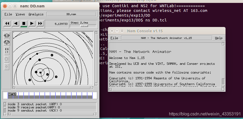
Task: Select 'node 9 receive packet(ARP)' line
Action: click(52, 107)
